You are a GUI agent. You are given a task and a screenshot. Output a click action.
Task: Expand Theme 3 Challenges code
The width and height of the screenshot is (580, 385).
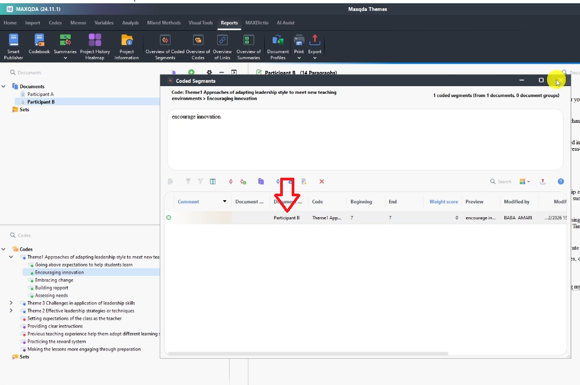point(11,303)
